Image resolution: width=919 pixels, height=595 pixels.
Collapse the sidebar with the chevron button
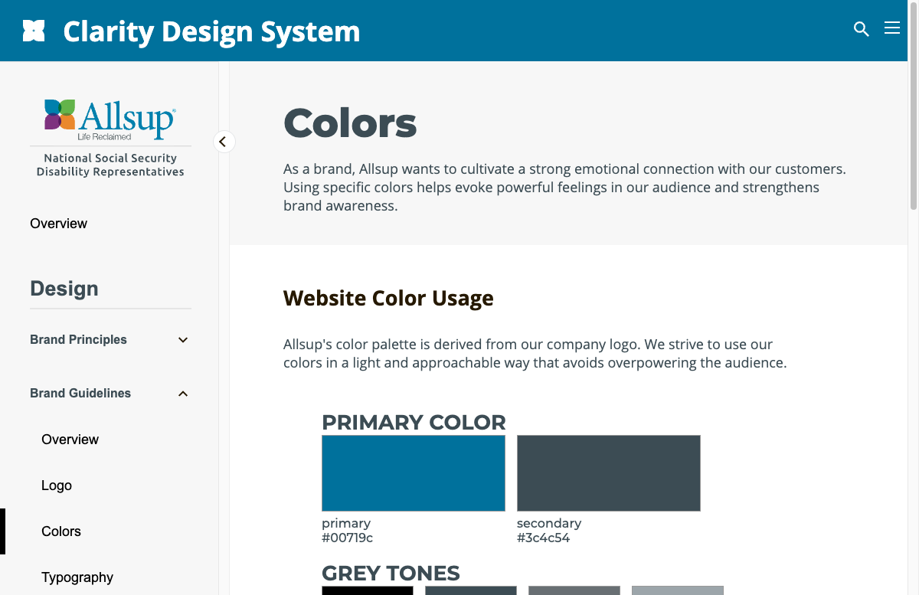click(224, 142)
